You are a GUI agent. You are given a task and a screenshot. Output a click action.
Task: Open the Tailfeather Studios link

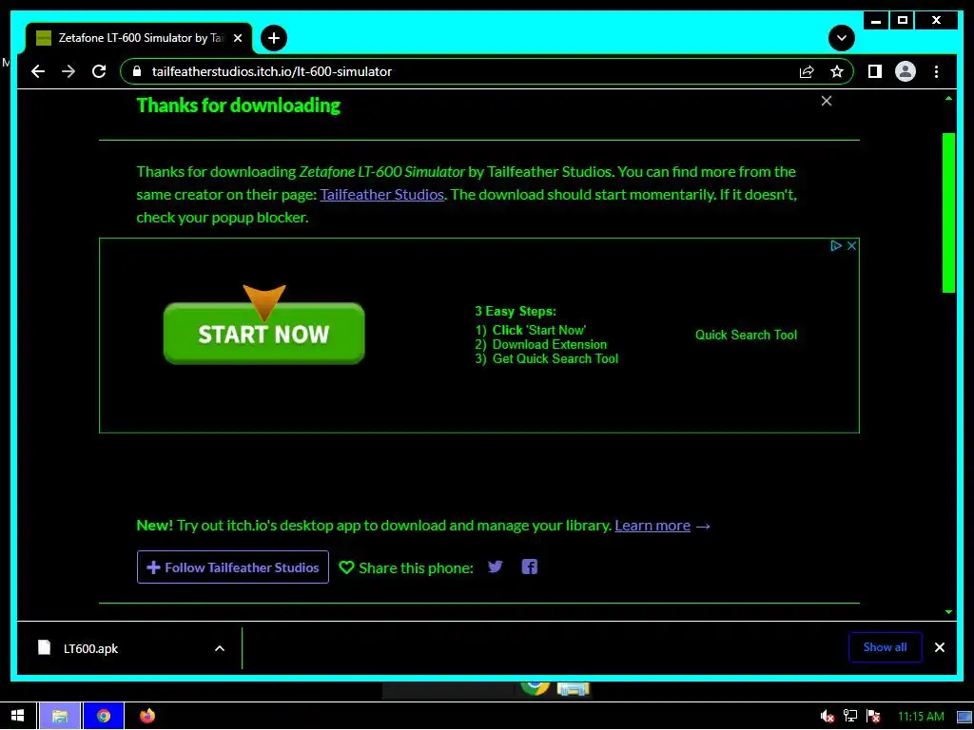pyautogui.click(x=381, y=194)
